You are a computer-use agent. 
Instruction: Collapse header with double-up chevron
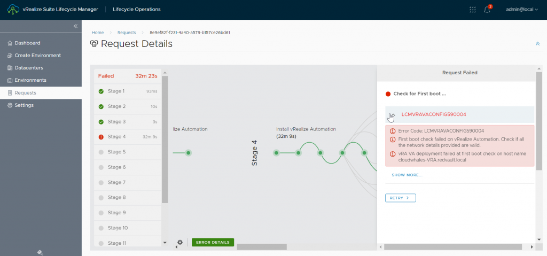point(537,44)
